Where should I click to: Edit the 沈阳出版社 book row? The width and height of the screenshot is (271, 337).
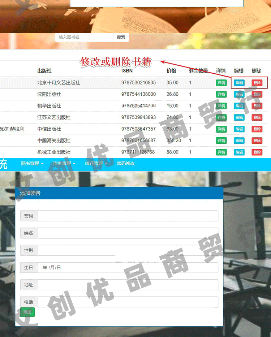(239, 94)
